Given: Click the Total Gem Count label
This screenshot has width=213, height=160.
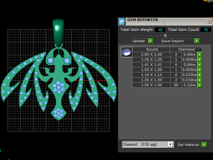Looking at the screenshot, I should point(183,30).
